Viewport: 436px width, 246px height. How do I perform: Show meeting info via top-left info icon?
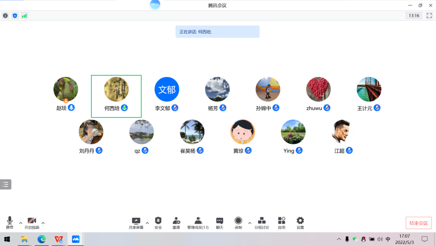pos(5,16)
